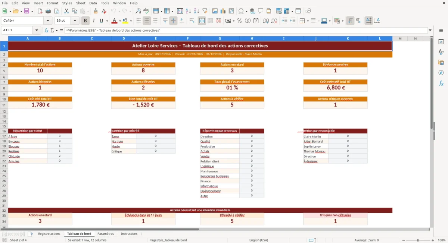Screen dimensions: 448x243
Task: Export directly as PDF
Action: [40, 11]
